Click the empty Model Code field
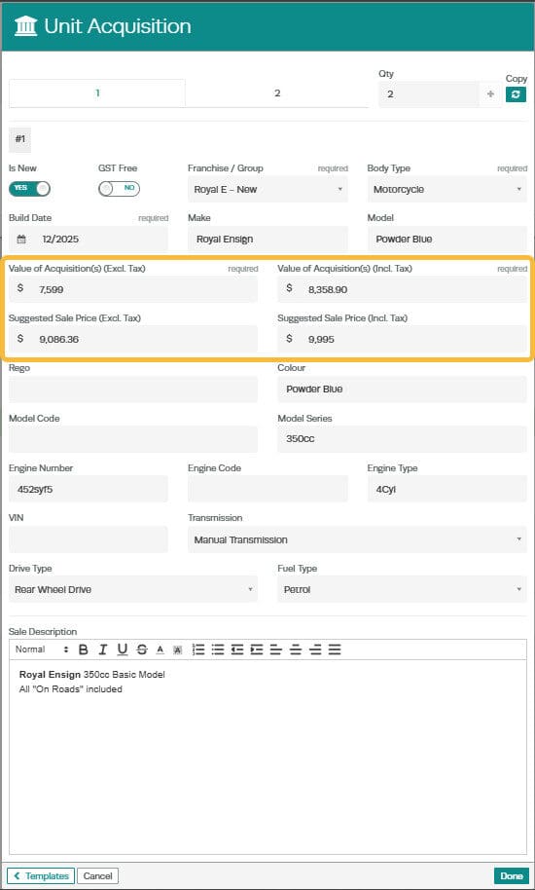This screenshot has height=890, width=535. (133, 439)
